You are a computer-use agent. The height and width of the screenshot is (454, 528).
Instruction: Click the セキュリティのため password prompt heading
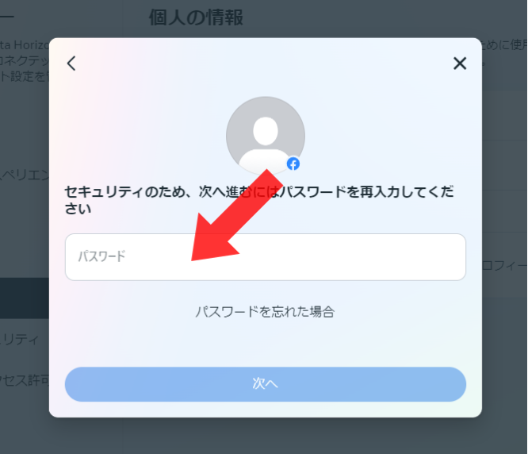[259, 200]
